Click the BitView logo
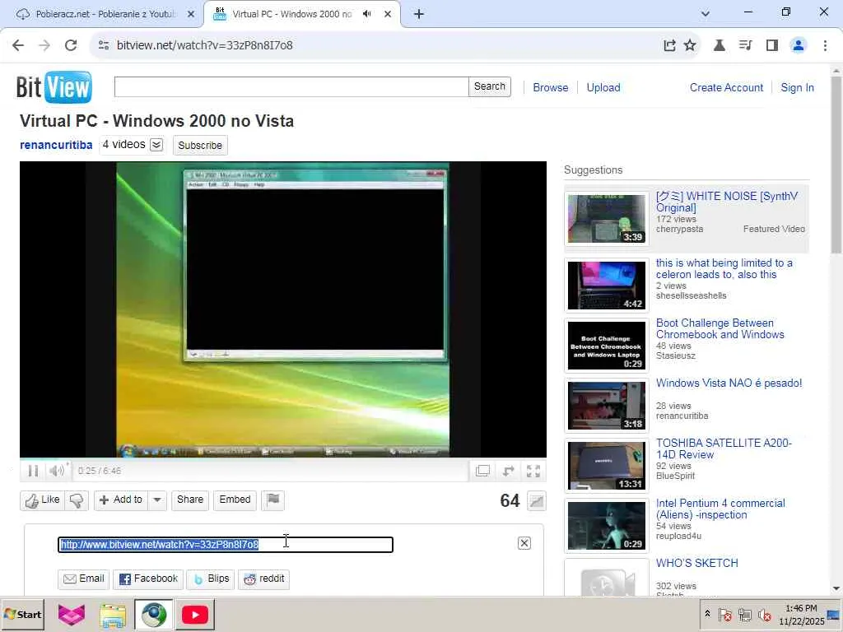This screenshot has width=843, height=632. (54, 87)
